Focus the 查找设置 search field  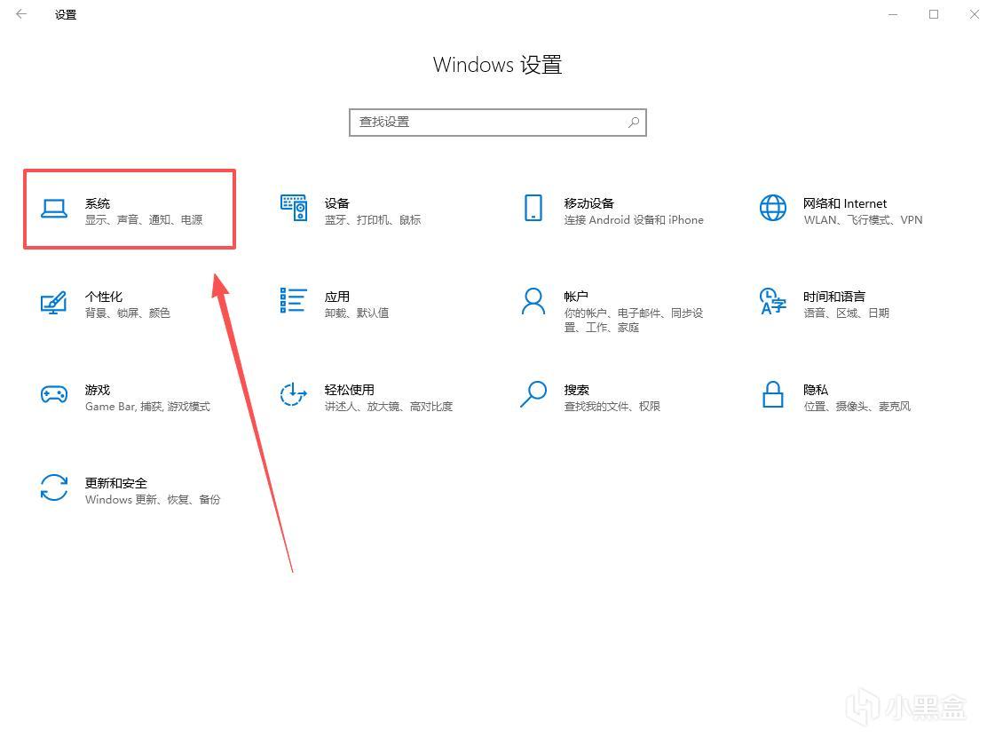point(497,123)
